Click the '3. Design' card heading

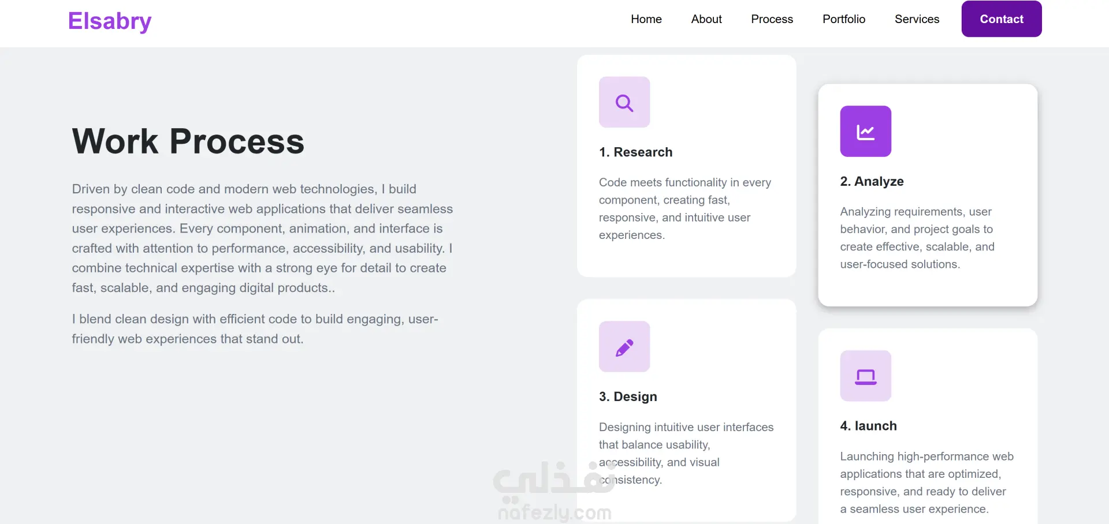[x=628, y=397]
